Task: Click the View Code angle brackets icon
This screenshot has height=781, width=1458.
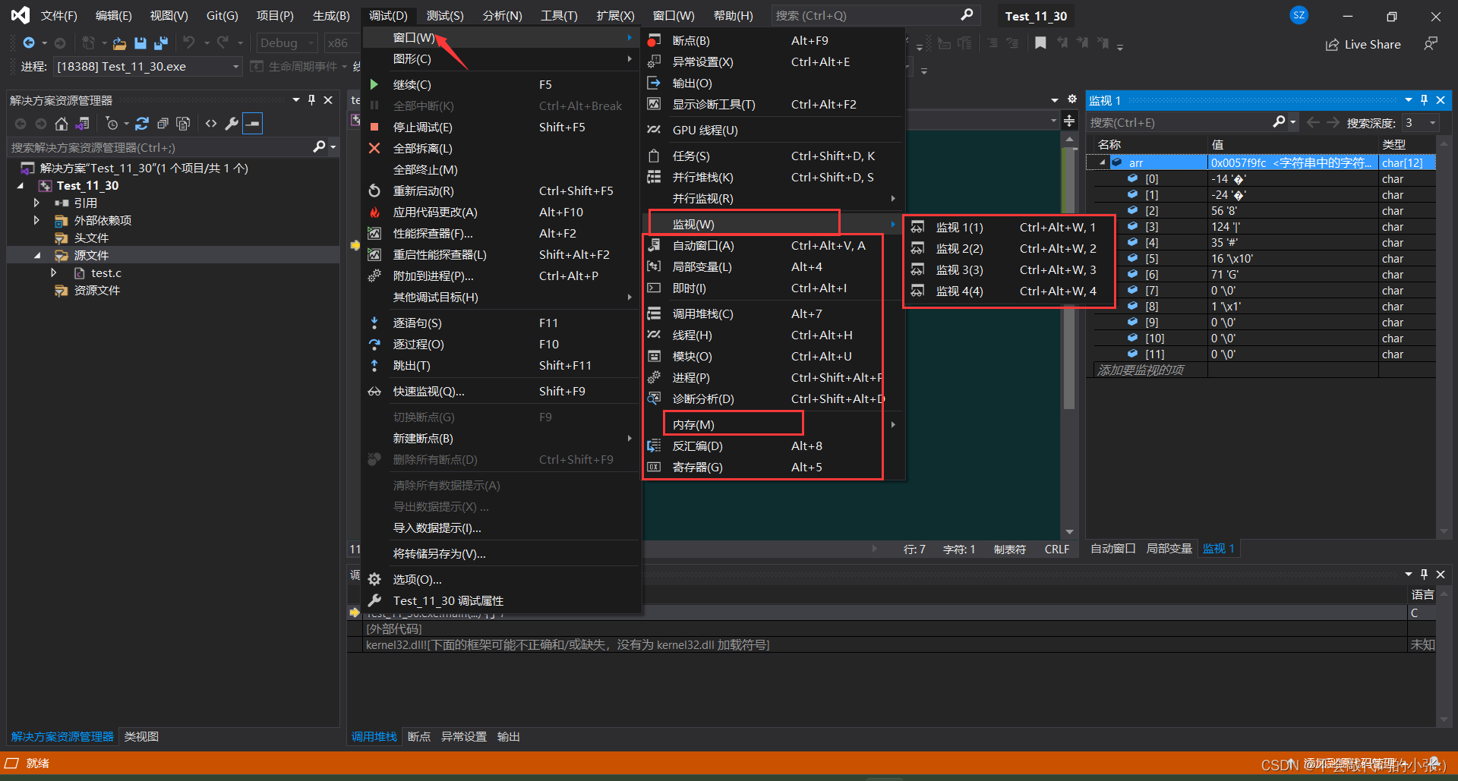Action: pos(211,124)
